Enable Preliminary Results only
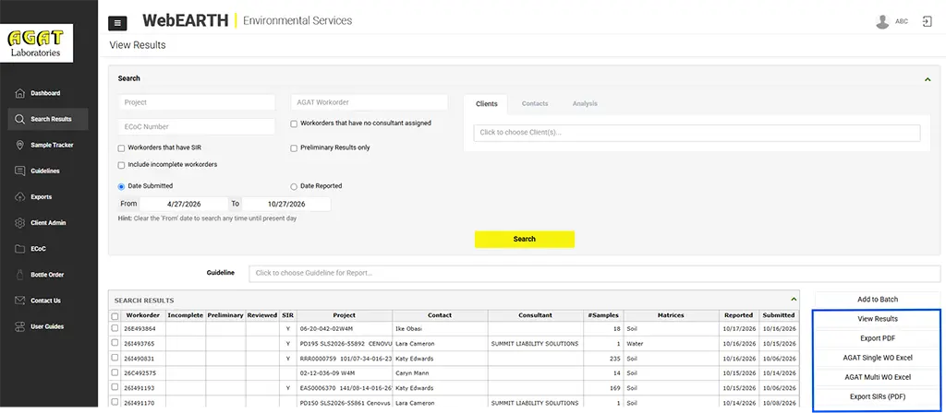 294,148
